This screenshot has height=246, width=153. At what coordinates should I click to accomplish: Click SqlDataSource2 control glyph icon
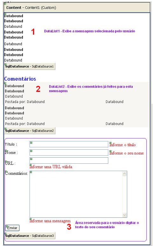[5, 129]
